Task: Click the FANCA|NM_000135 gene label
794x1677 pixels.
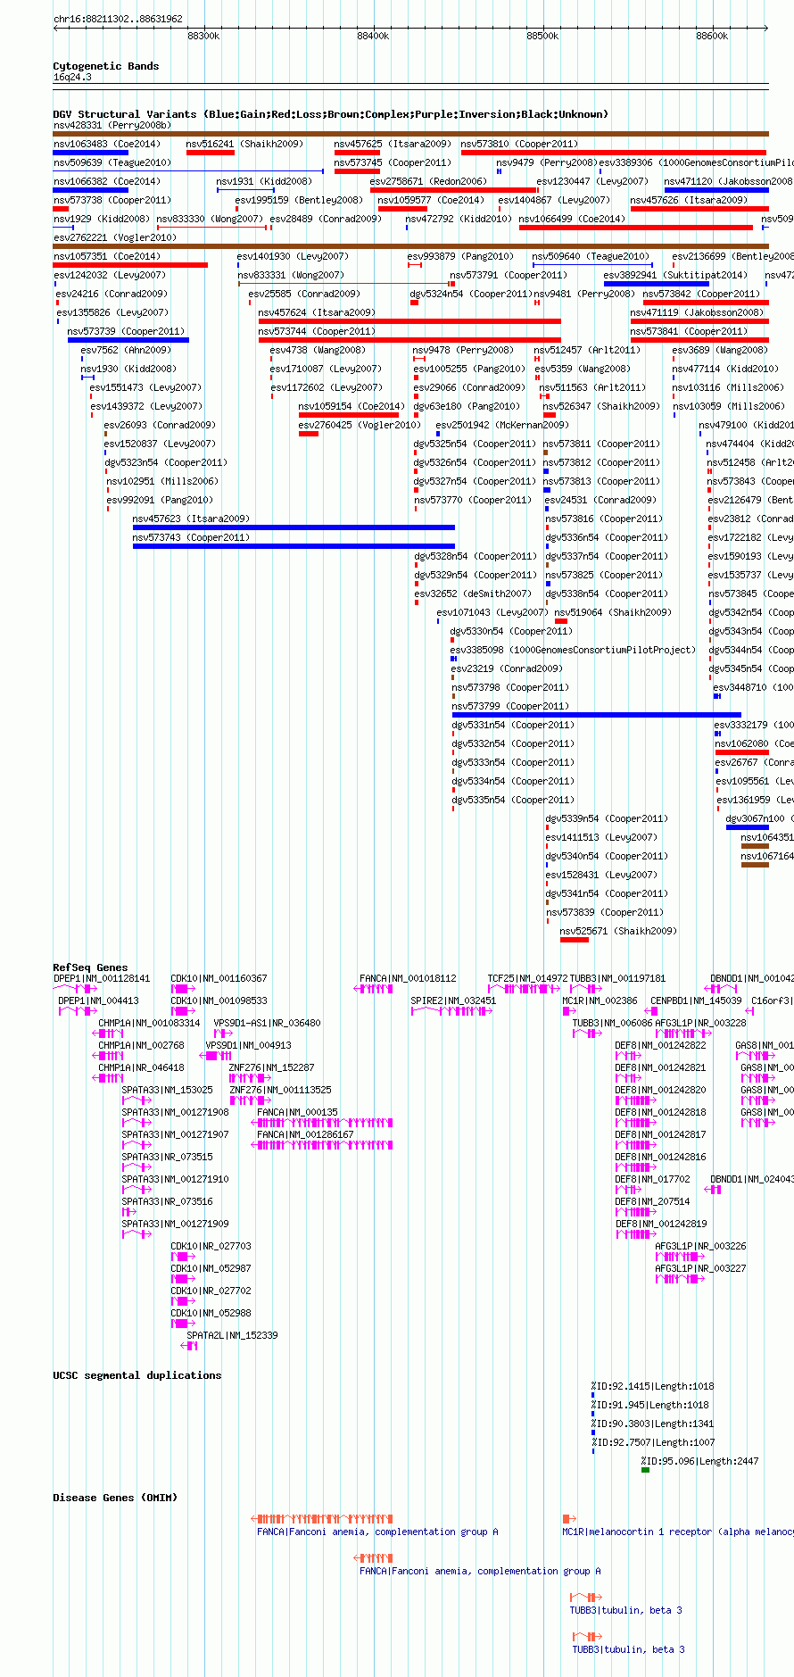Action: [x=297, y=1112]
